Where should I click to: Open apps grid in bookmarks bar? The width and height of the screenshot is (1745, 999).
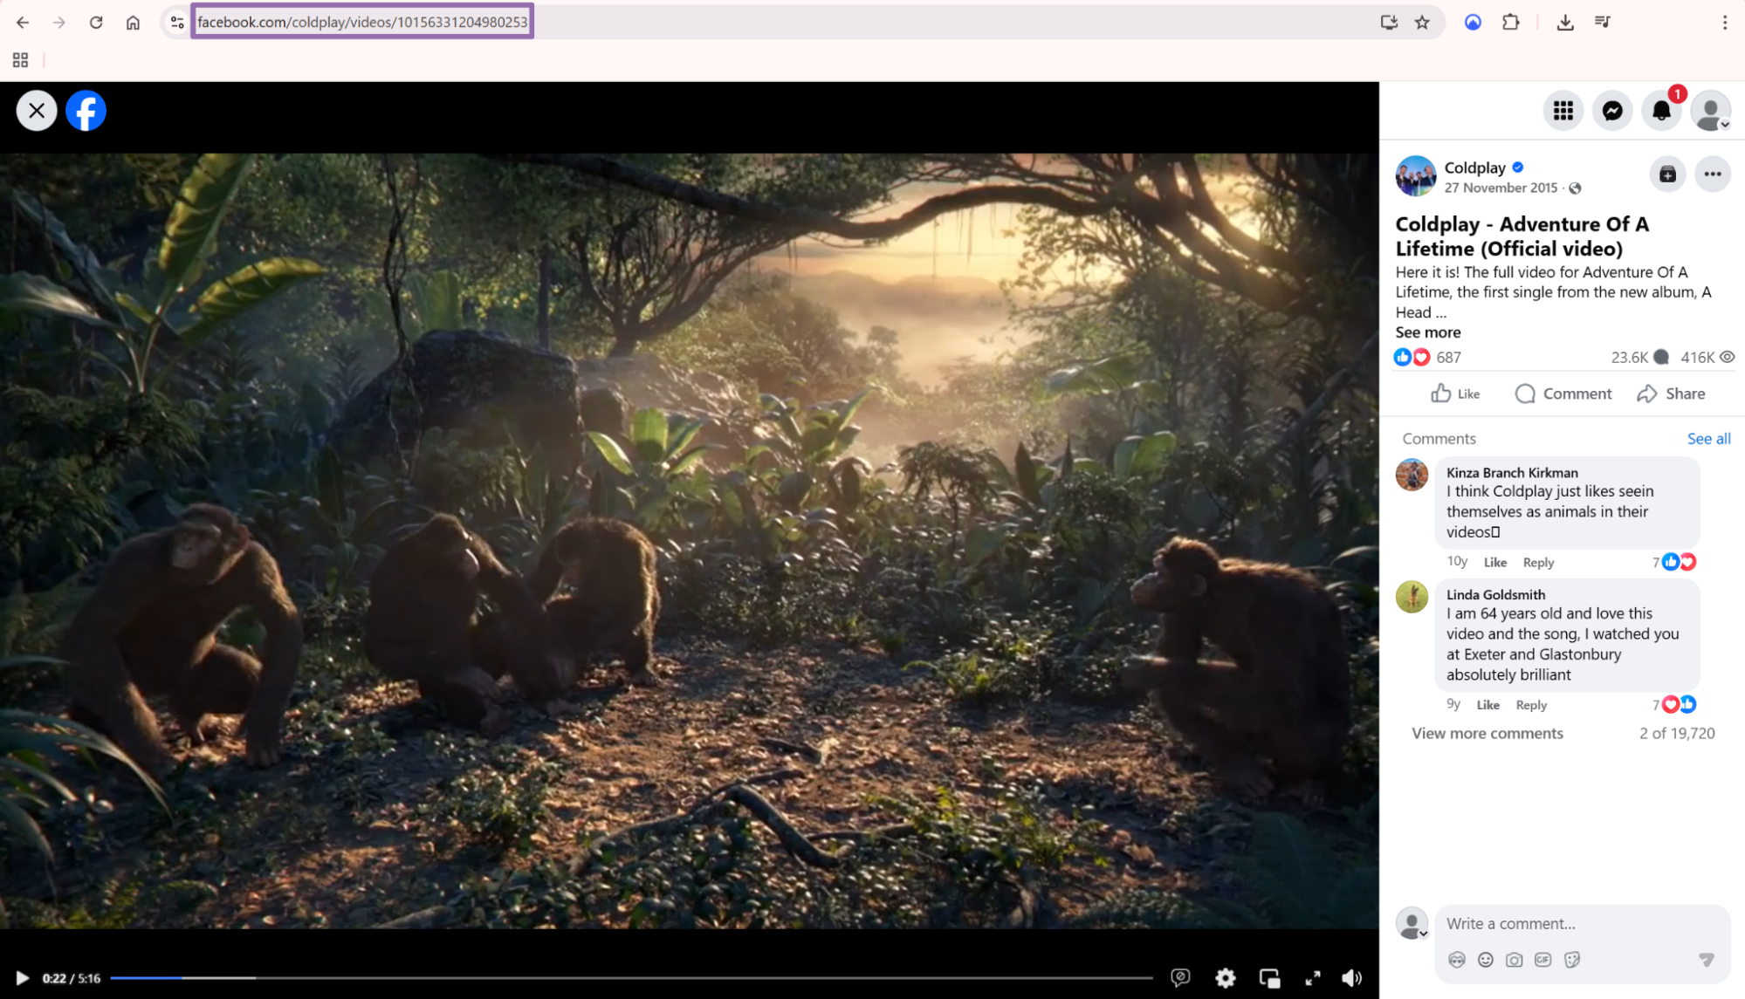(20, 59)
